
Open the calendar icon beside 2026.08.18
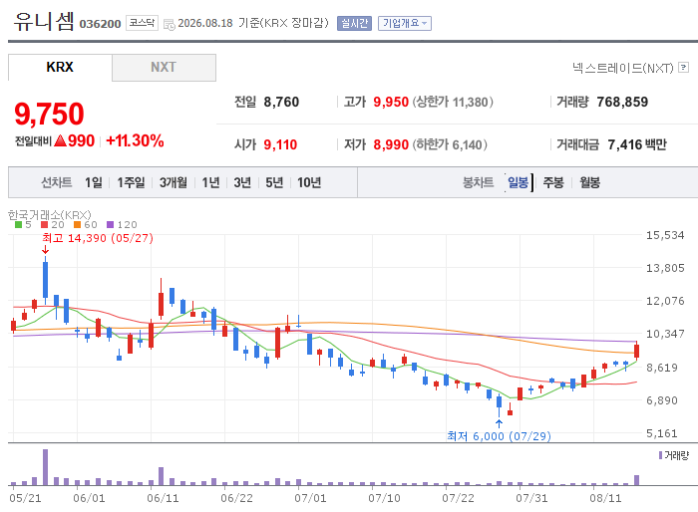point(170,25)
